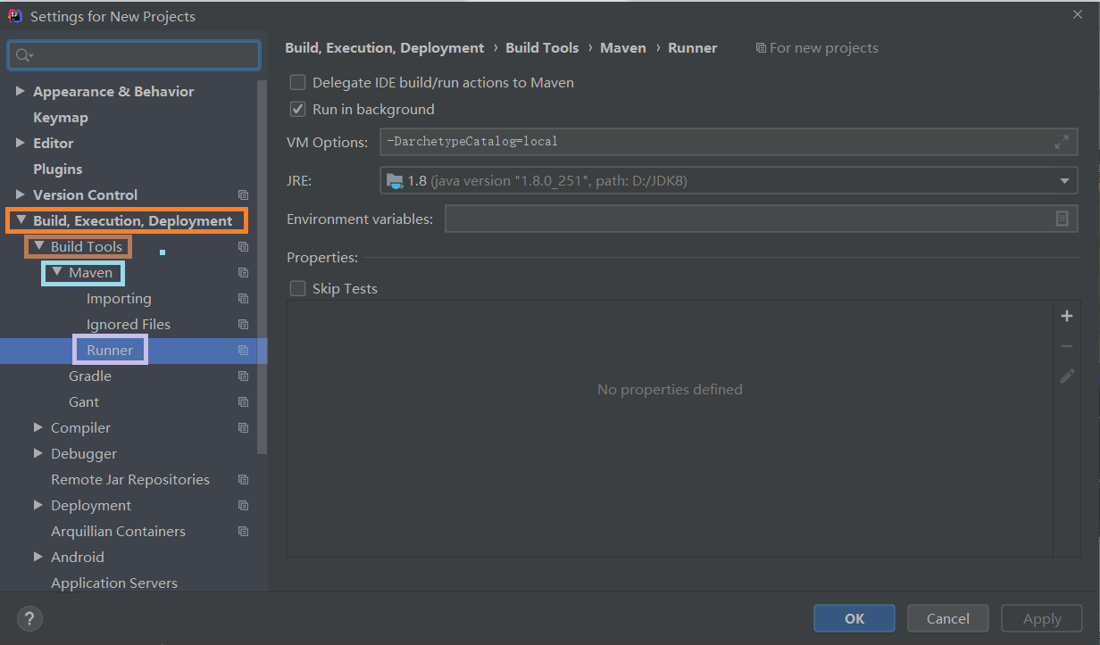The width and height of the screenshot is (1100, 645).
Task: Click project-level icon beside Gradle
Action: click(x=243, y=376)
